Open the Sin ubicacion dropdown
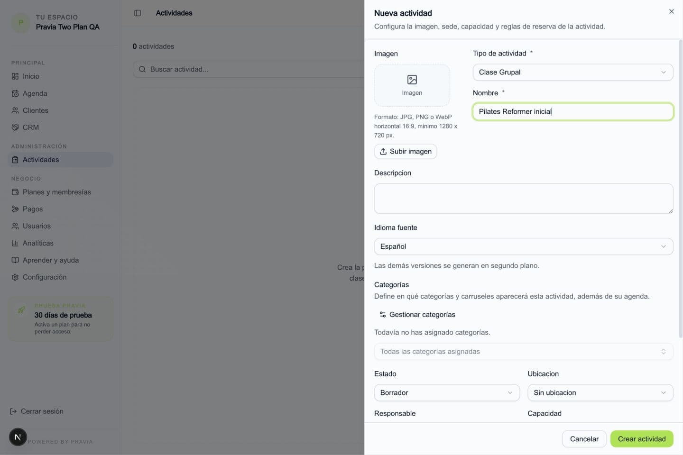Viewport: 683px width, 455px height. [600, 392]
